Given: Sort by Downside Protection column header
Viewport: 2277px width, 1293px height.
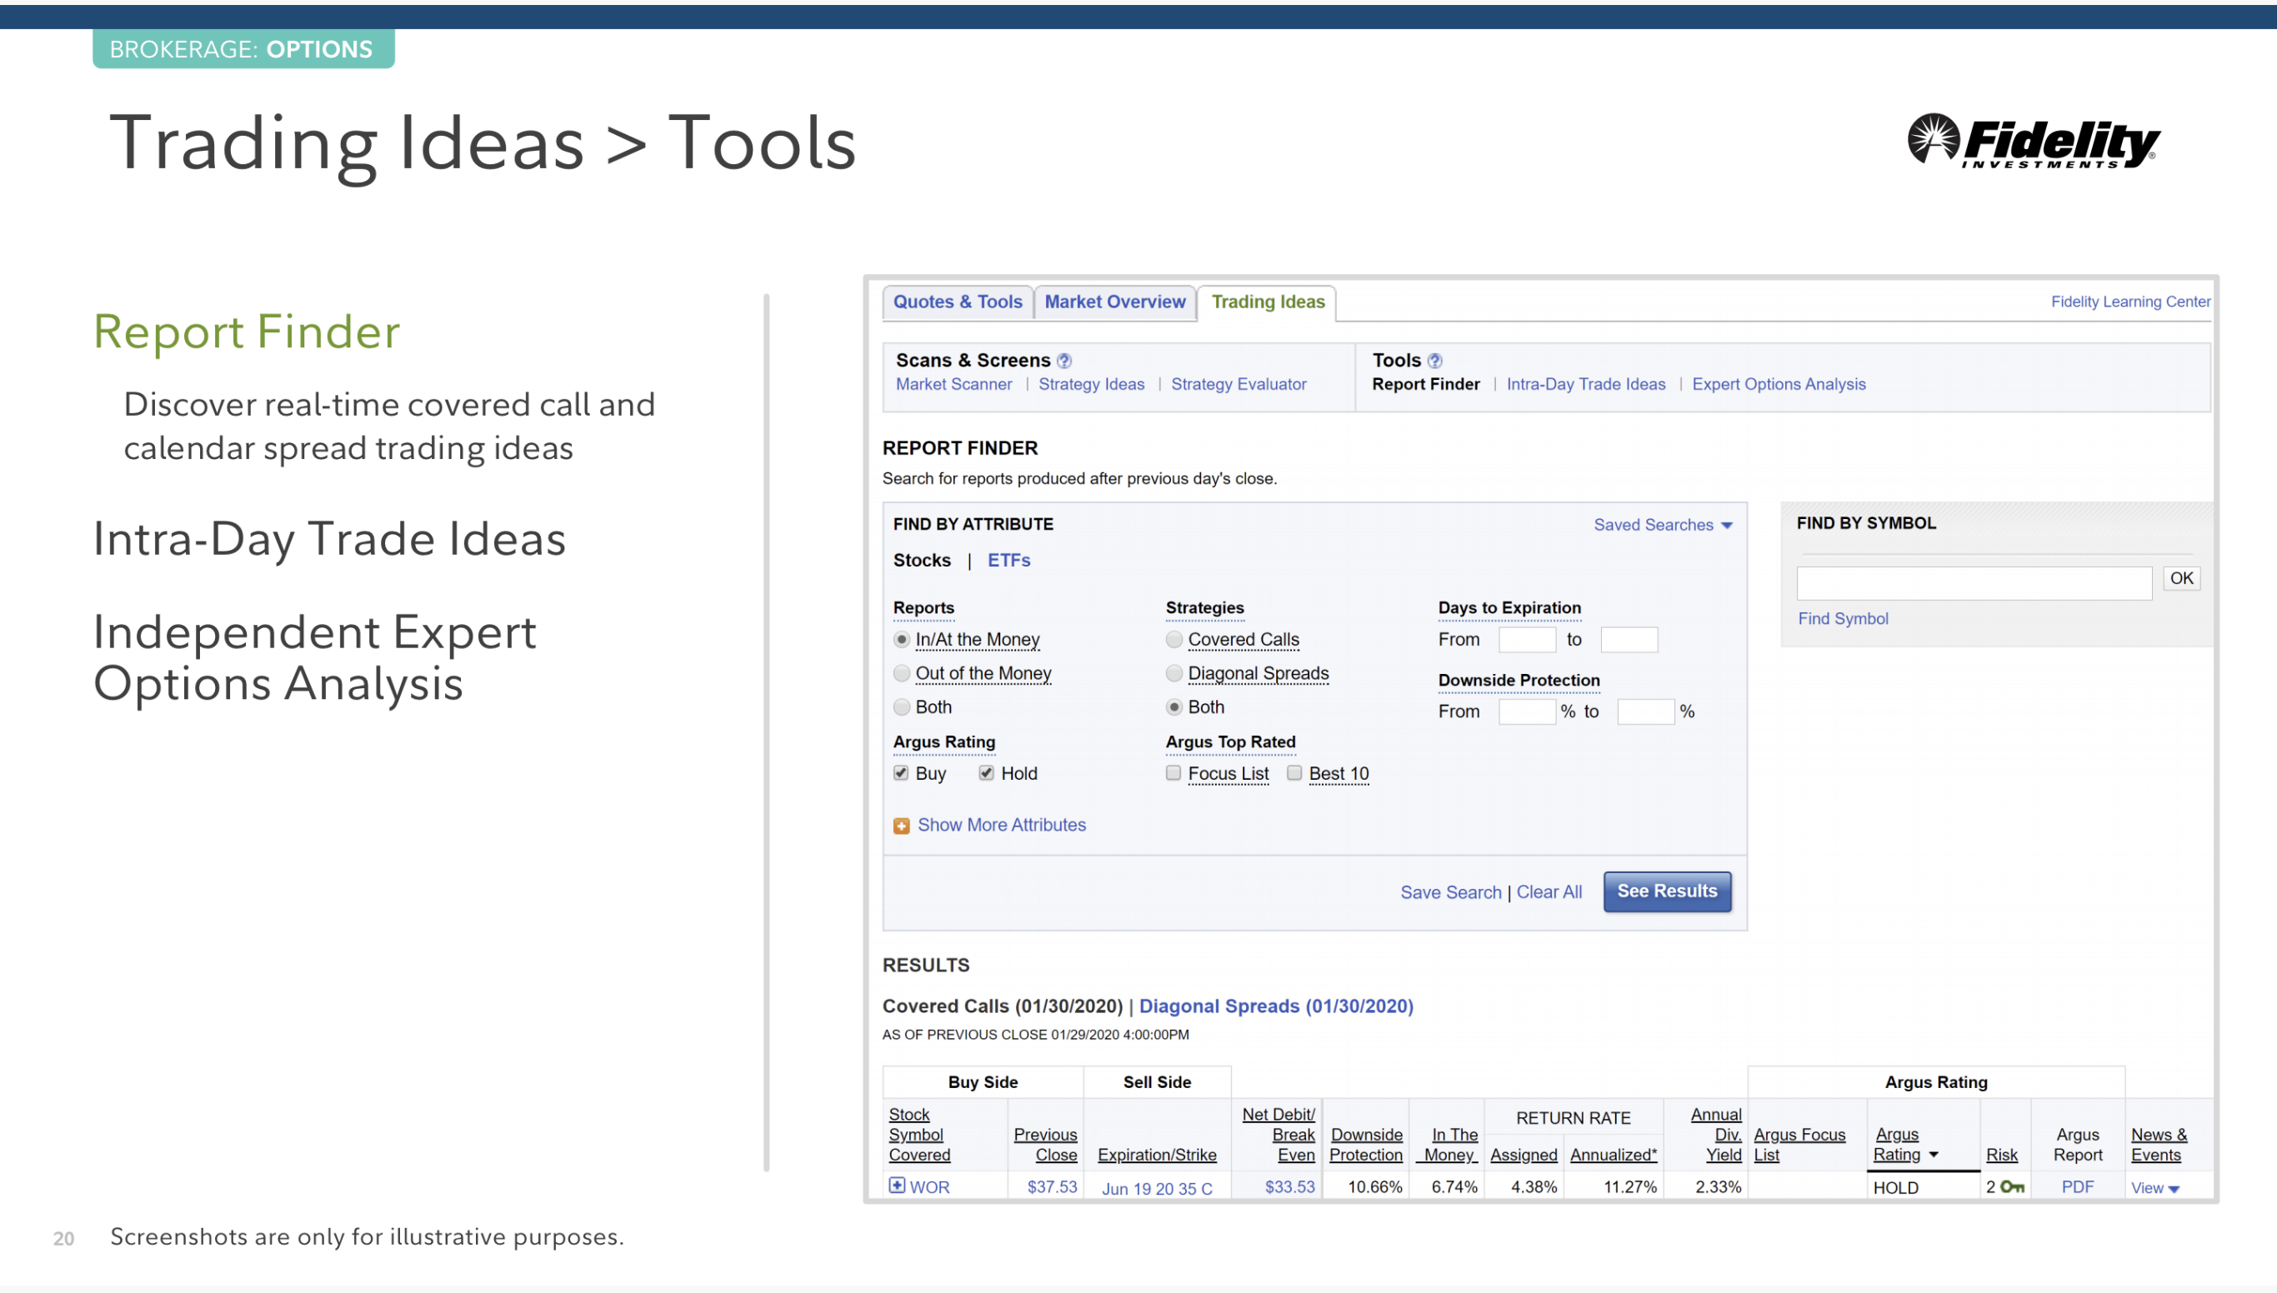Looking at the screenshot, I should pyautogui.click(x=1365, y=1146).
